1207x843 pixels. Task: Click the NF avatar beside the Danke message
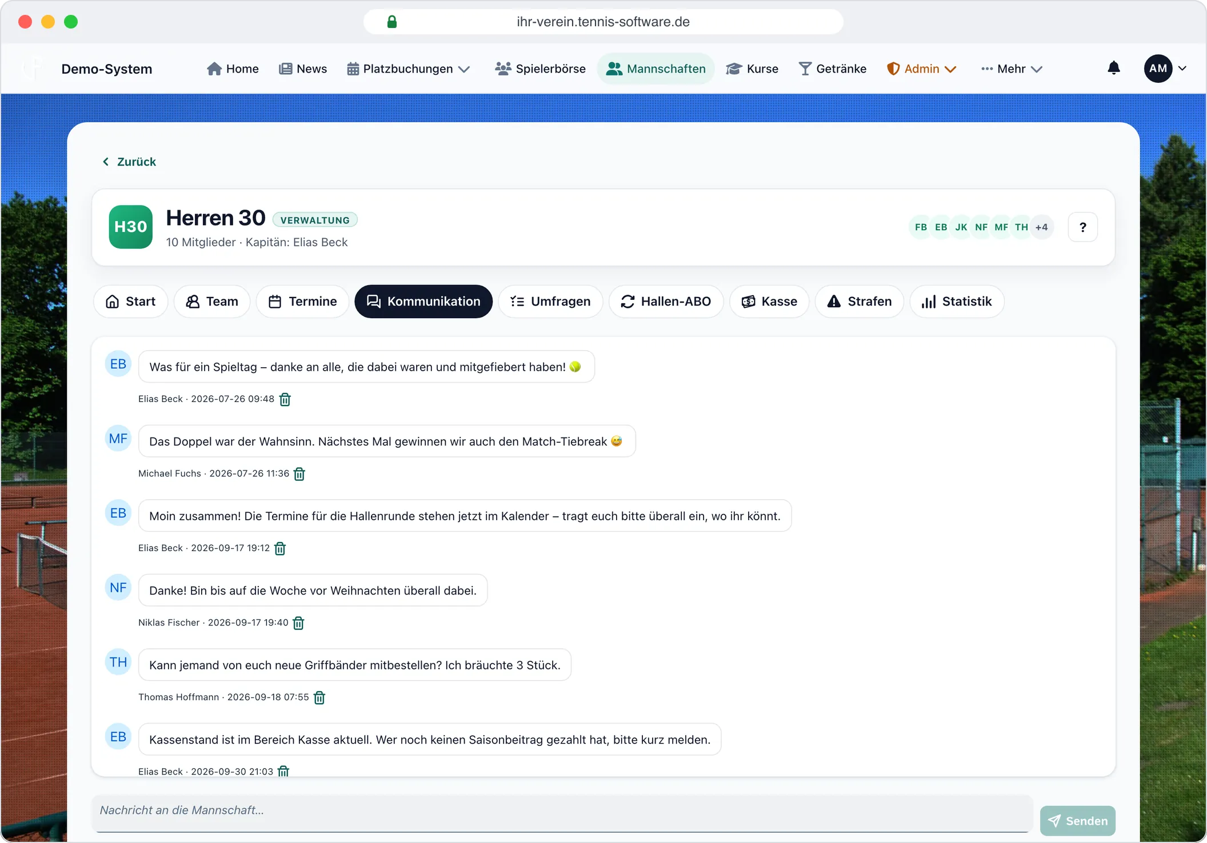coord(118,588)
